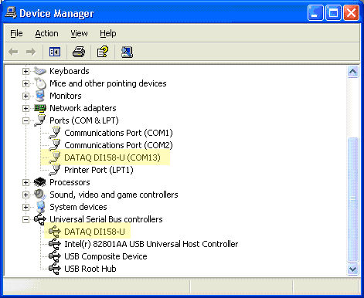Select Keyboards label text
Screen dimensions: 364x298
pos(70,71)
